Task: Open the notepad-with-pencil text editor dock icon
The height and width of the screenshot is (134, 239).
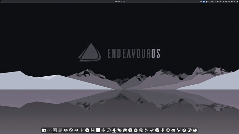Action: point(55,130)
